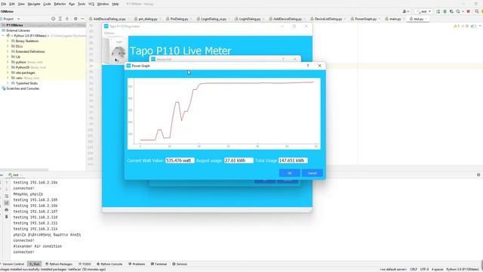This screenshot has height=272, width=483.
Task: Expand the Lib node
Action: [x=8, y=57]
